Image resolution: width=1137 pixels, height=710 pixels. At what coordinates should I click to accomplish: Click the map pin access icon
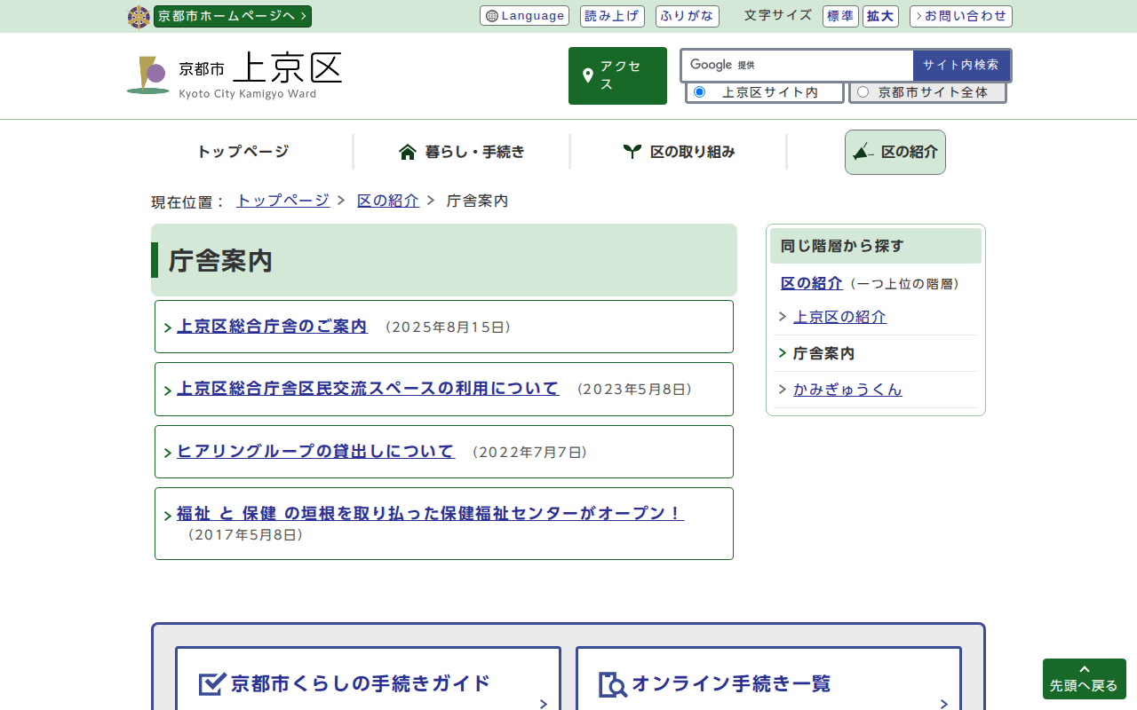587,76
